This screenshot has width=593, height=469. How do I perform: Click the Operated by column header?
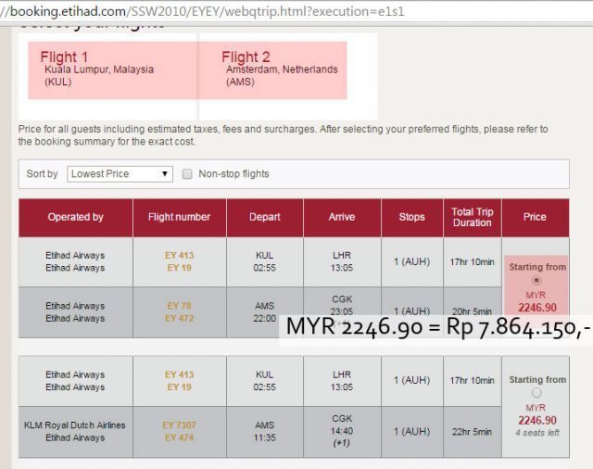(x=76, y=217)
